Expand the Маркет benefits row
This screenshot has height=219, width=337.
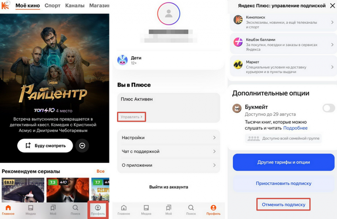283,67
